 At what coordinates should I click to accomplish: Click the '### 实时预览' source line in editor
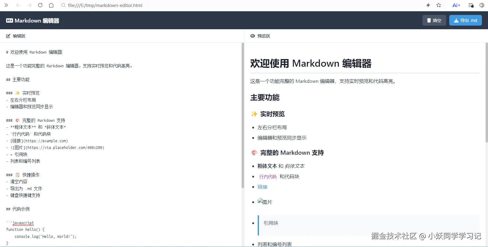(x=23, y=93)
